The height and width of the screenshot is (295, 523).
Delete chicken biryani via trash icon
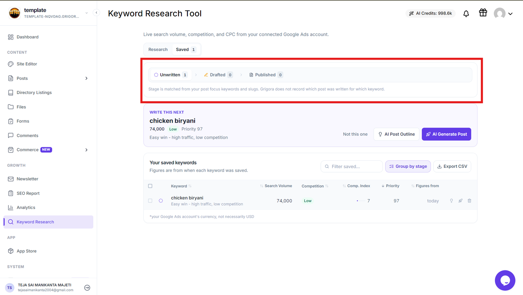click(x=470, y=201)
